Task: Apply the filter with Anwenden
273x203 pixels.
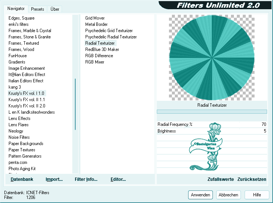Action: [x=200, y=195]
